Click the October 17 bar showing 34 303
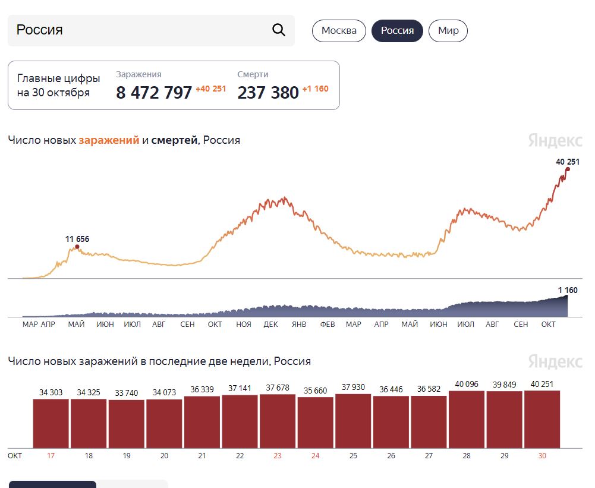Screen dimensions: 595x488 click(x=51, y=423)
